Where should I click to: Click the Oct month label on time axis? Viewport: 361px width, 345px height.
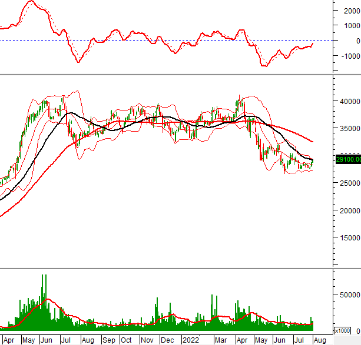pos(126,340)
